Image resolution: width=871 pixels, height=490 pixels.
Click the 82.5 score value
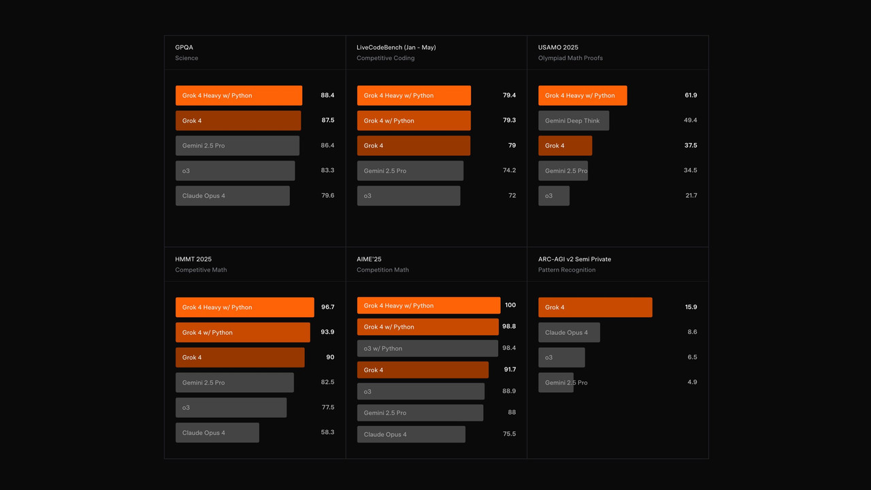pyautogui.click(x=327, y=382)
